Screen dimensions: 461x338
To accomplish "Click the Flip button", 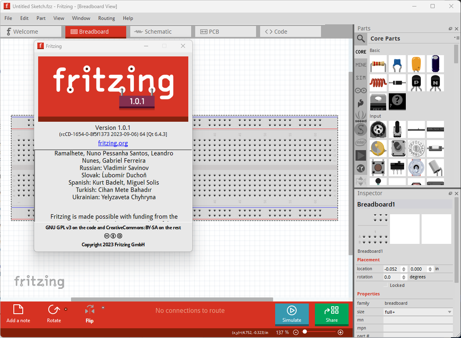I will 90,314.
